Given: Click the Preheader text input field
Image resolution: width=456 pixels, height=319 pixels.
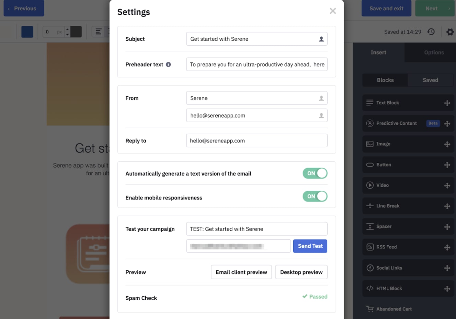Looking at the screenshot, I should point(257,64).
